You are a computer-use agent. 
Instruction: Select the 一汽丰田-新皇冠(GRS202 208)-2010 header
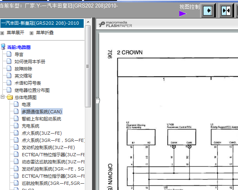[x=42, y=23]
